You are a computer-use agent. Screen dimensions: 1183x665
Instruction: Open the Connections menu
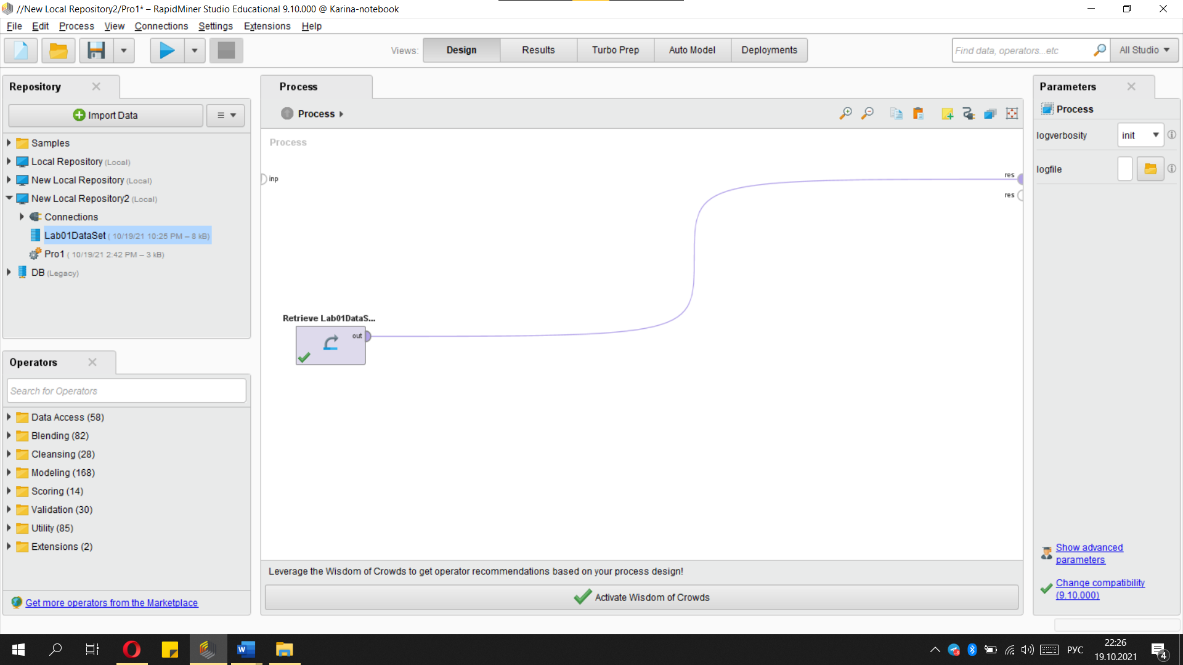(161, 26)
